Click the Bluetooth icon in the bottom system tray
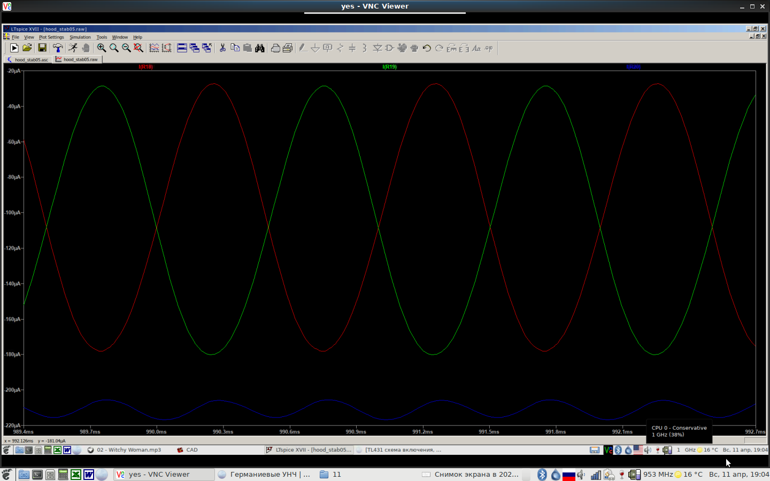 click(542, 474)
